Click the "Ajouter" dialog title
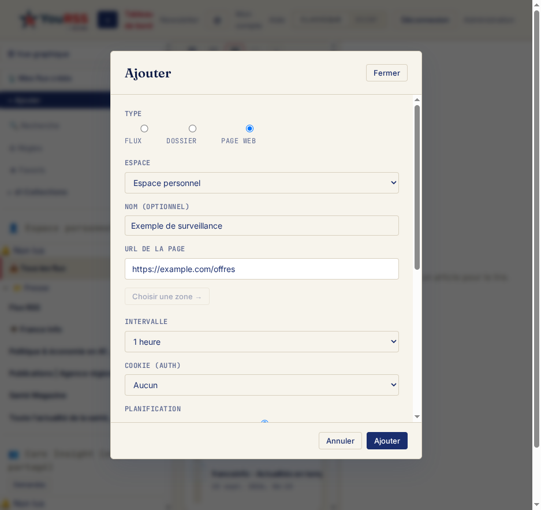Image resolution: width=541 pixels, height=510 pixels. 148,73
